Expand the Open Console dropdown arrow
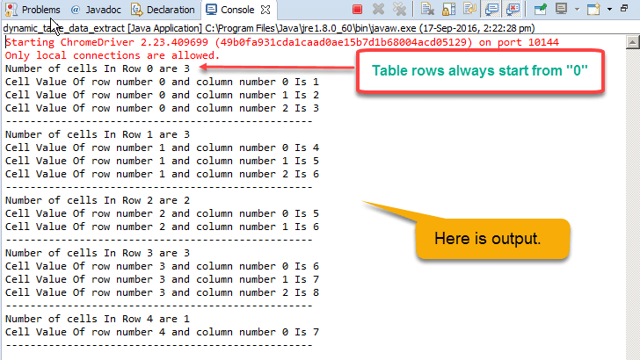Viewport: 640px width, 360px height. click(608, 10)
